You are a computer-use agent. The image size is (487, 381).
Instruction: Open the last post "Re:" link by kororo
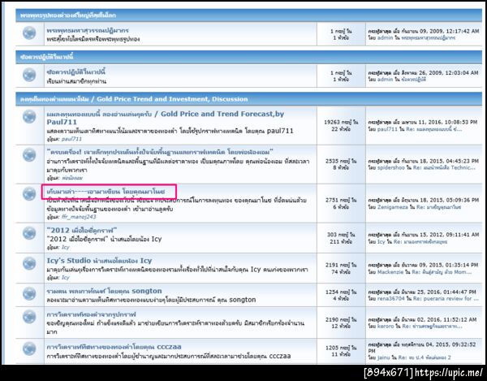(x=432, y=327)
